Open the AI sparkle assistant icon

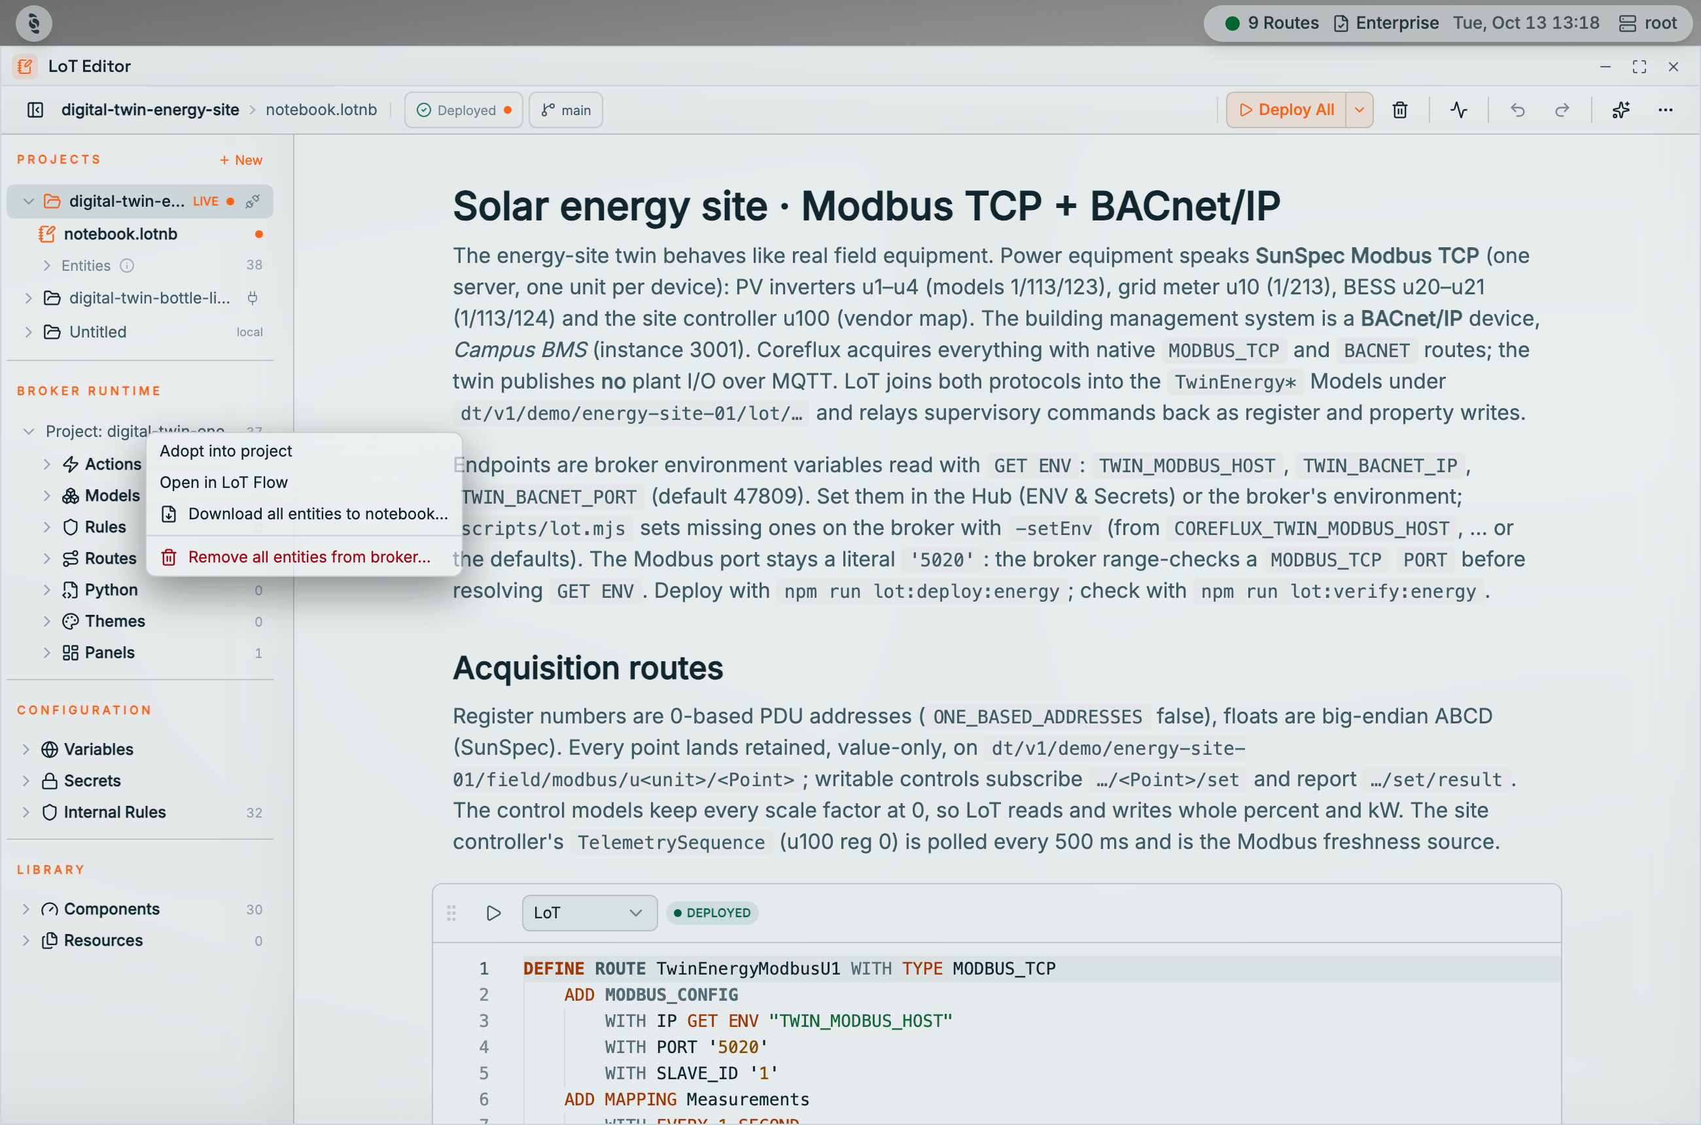click(1621, 110)
